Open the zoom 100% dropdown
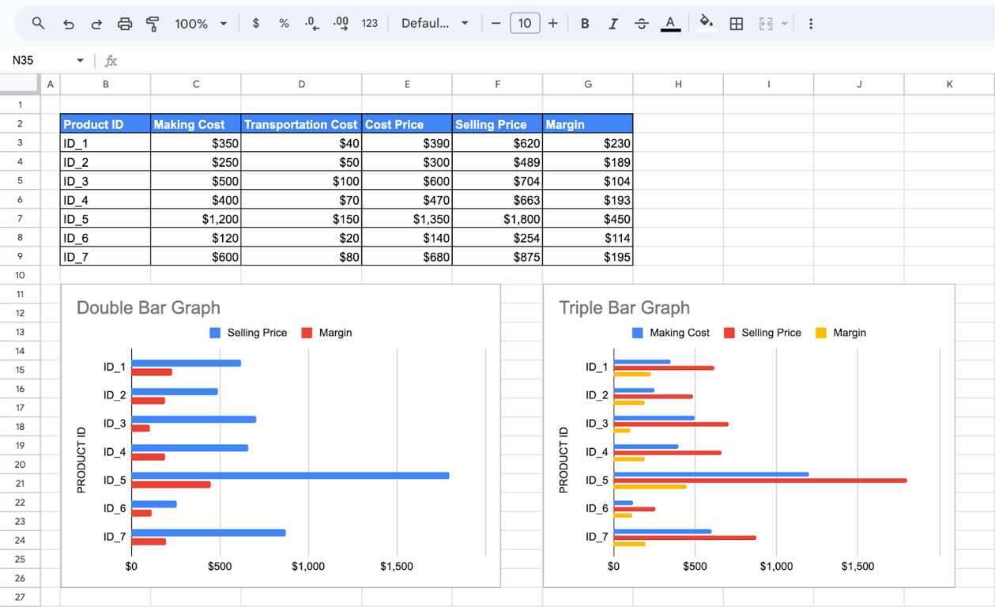 point(201,24)
